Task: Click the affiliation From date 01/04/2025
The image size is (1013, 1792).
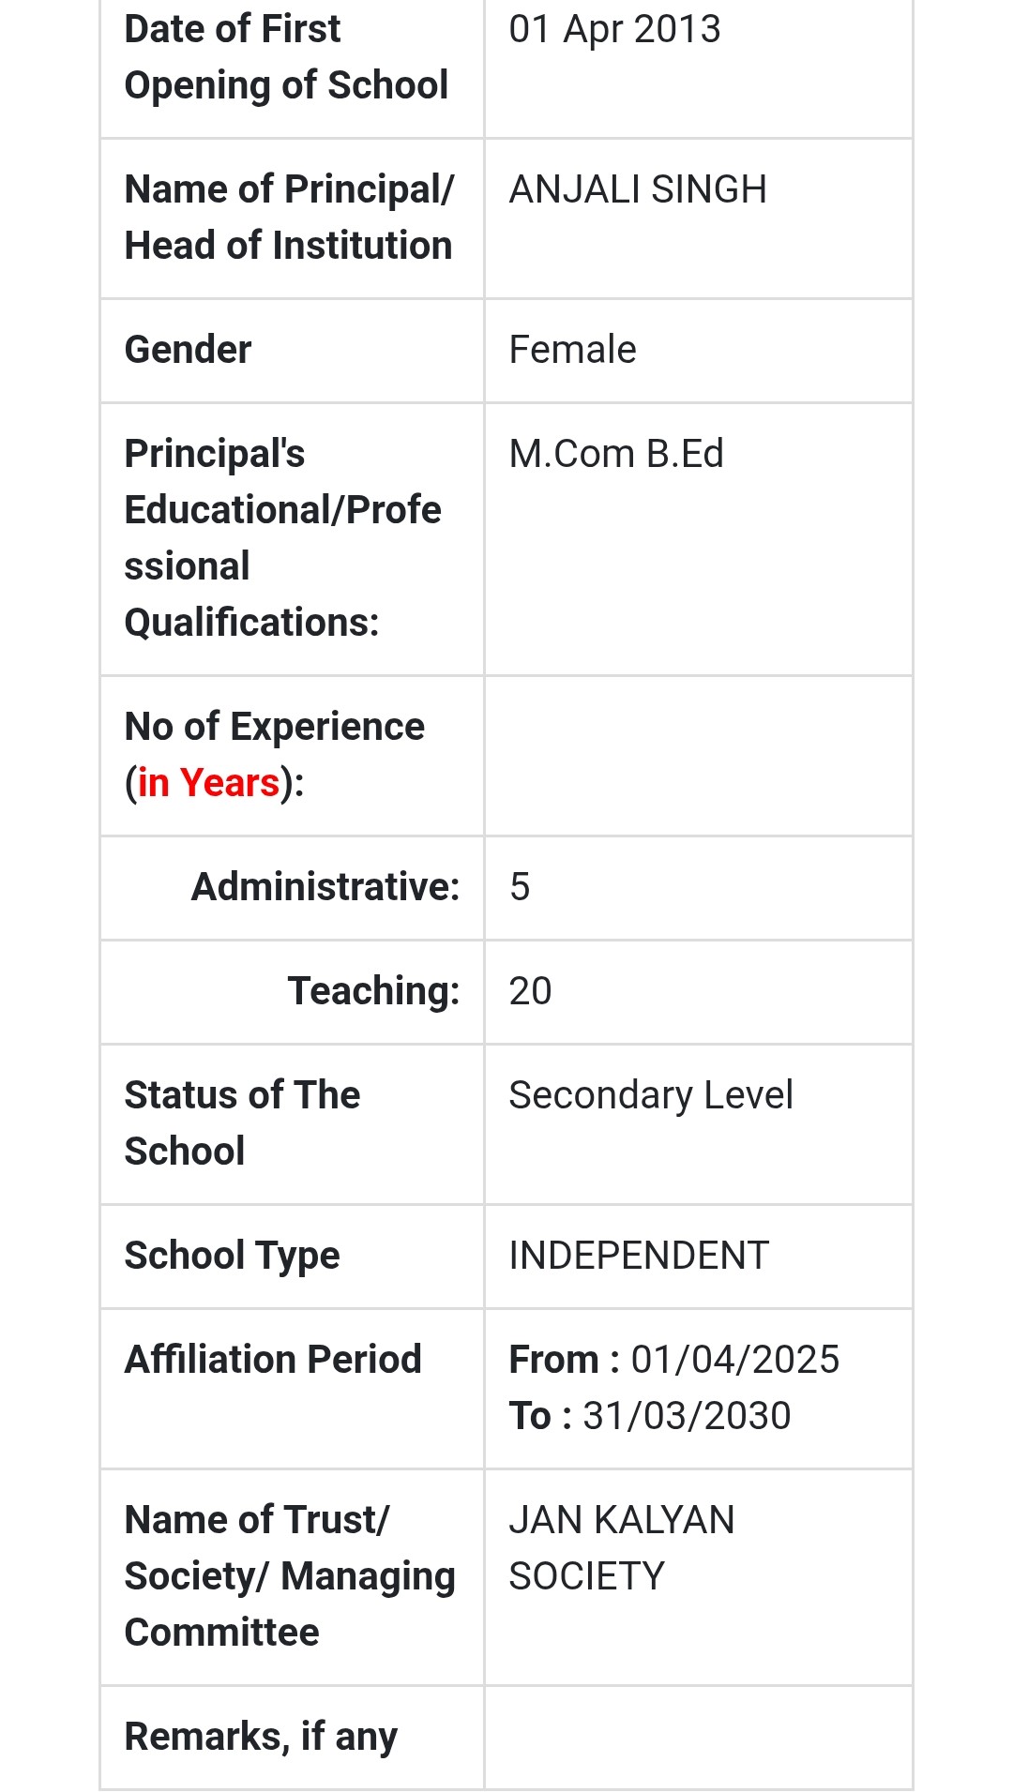Action: (x=734, y=1360)
